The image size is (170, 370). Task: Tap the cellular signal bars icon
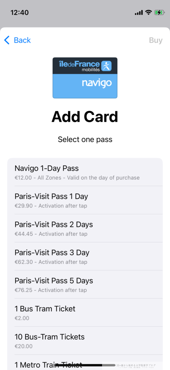(x=138, y=13)
